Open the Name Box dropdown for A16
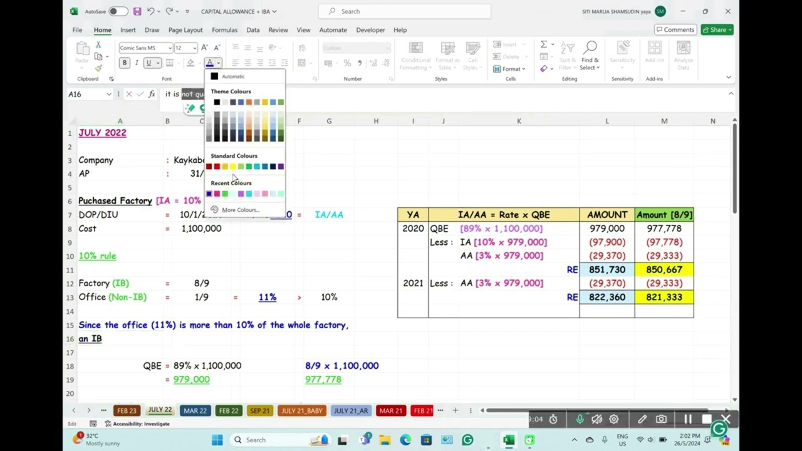Screen dimensions: 802x451 click(x=108, y=94)
